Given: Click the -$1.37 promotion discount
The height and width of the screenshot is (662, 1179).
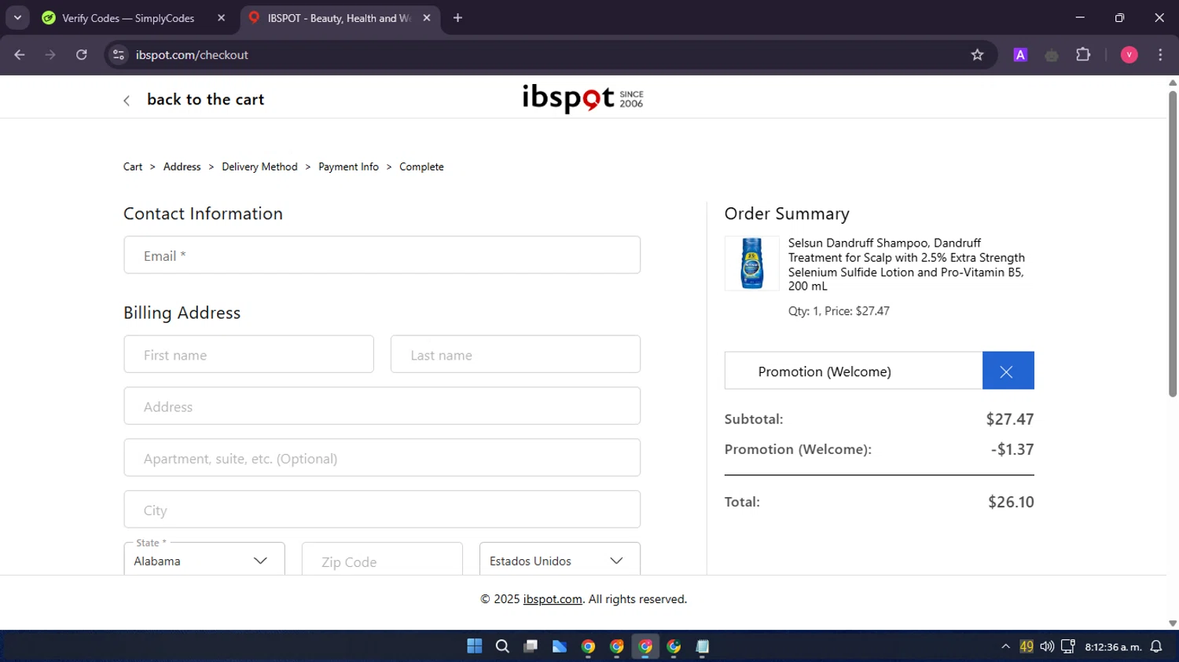Looking at the screenshot, I should coord(1012,449).
